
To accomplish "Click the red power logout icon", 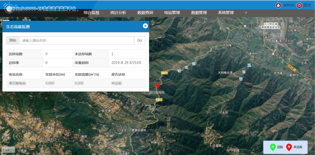I will [x=299, y=5].
